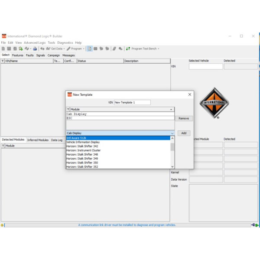This screenshot has width=260, height=260.
Task: Click the status bar warning icon
Action: click(2, 225)
